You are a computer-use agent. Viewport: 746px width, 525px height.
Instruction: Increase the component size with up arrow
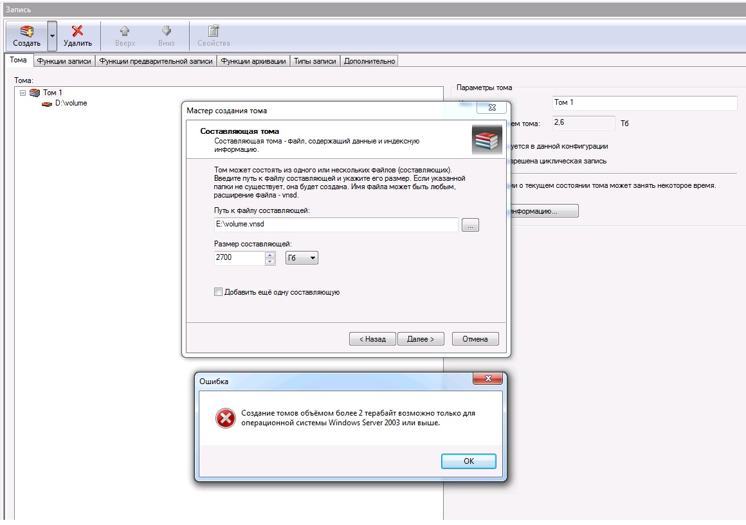[269, 255]
